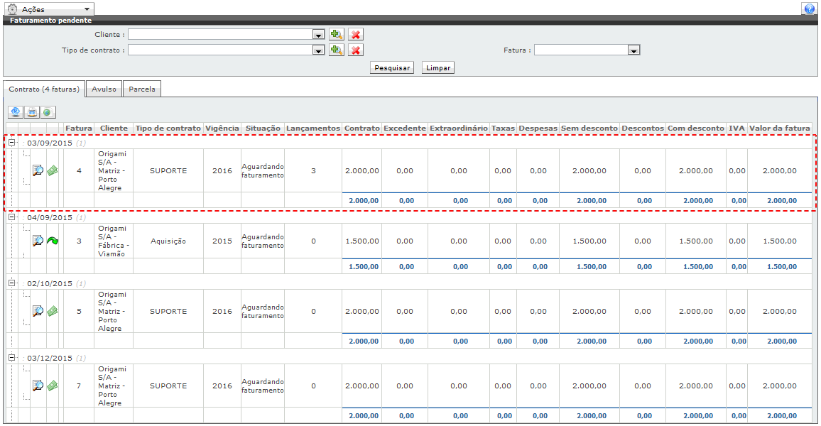This screenshot has width=821, height=426.
Task: Click red X icon beside Tipo de contrato
Action: pyautogui.click(x=356, y=50)
